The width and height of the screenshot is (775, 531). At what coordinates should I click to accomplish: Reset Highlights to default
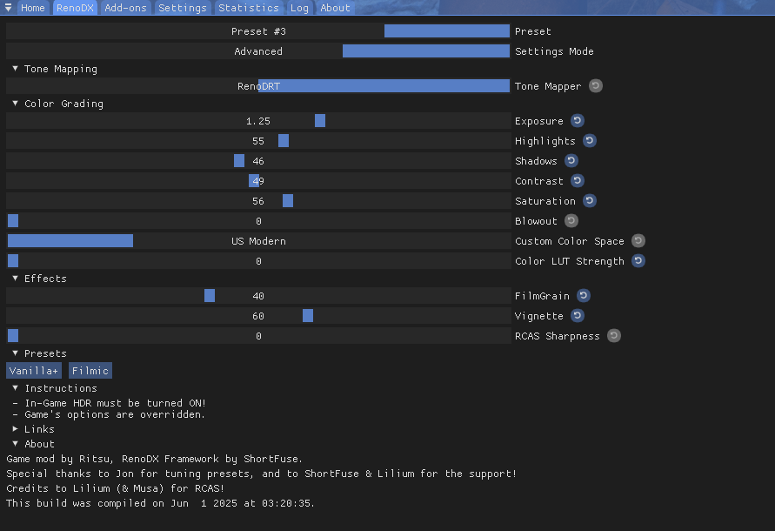pos(589,140)
